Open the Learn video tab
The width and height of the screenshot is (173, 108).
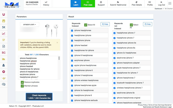76,4
